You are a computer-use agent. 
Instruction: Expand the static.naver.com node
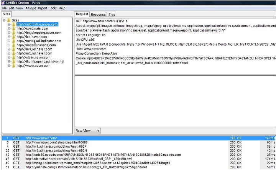click(9, 58)
